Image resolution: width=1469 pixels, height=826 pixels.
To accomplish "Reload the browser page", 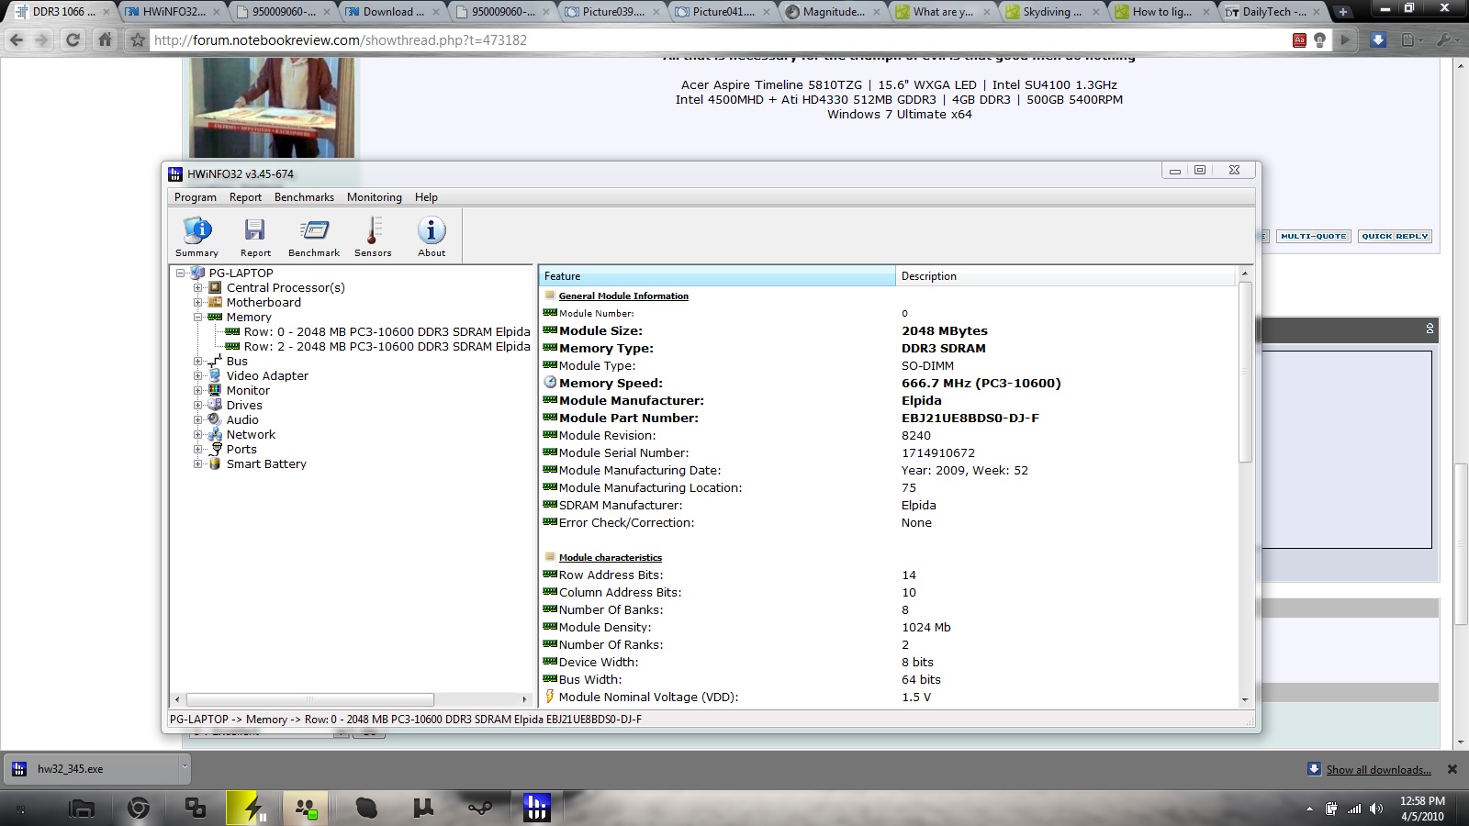I will click(73, 40).
